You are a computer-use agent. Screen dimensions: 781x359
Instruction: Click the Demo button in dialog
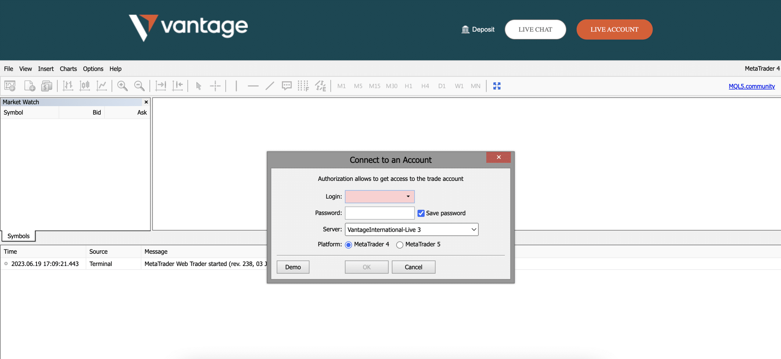click(x=293, y=267)
